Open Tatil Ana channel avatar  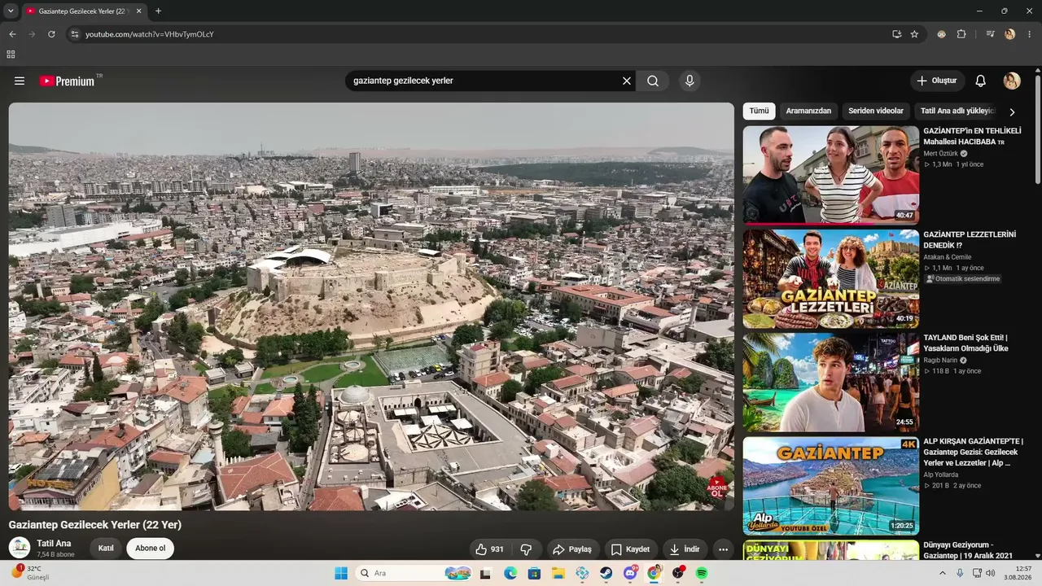(x=20, y=548)
